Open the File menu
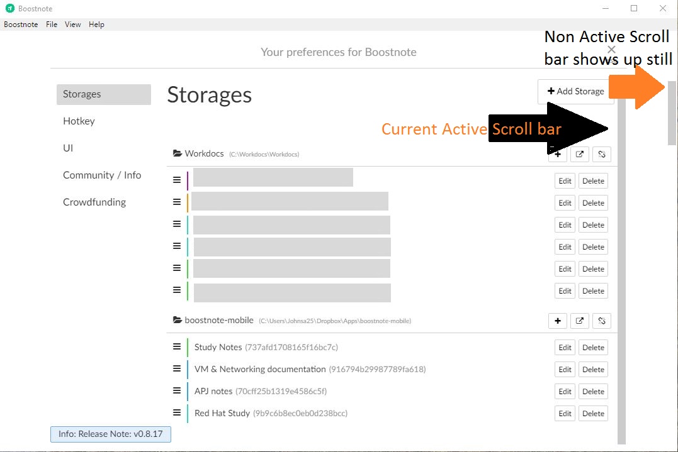Viewport: 678px width, 452px height. tap(52, 25)
